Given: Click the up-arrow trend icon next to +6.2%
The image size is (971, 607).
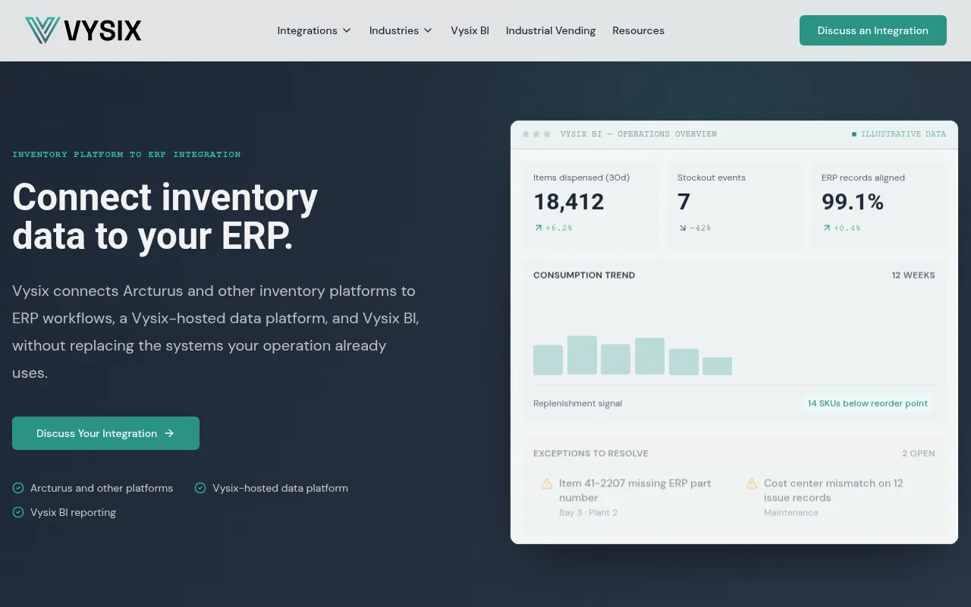Looking at the screenshot, I should (x=538, y=228).
